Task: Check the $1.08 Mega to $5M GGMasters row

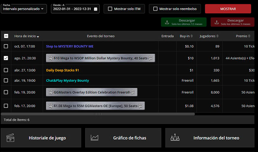Action: [x=6, y=106]
